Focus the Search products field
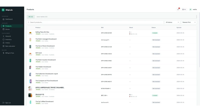The width and height of the screenshot is (200, 112). click(95, 22)
